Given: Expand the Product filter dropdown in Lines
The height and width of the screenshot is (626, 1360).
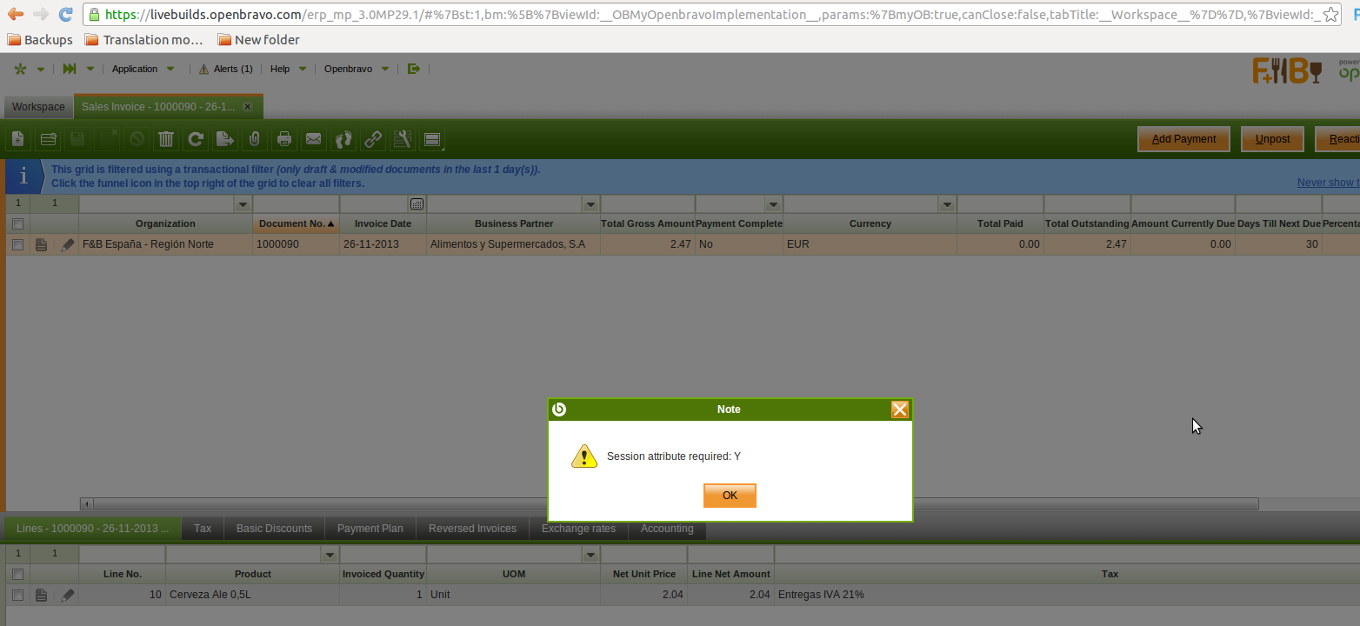Looking at the screenshot, I should pyautogui.click(x=330, y=555).
